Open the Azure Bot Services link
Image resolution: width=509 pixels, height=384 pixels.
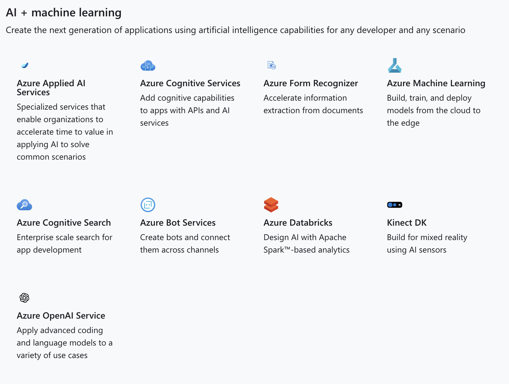(178, 223)
